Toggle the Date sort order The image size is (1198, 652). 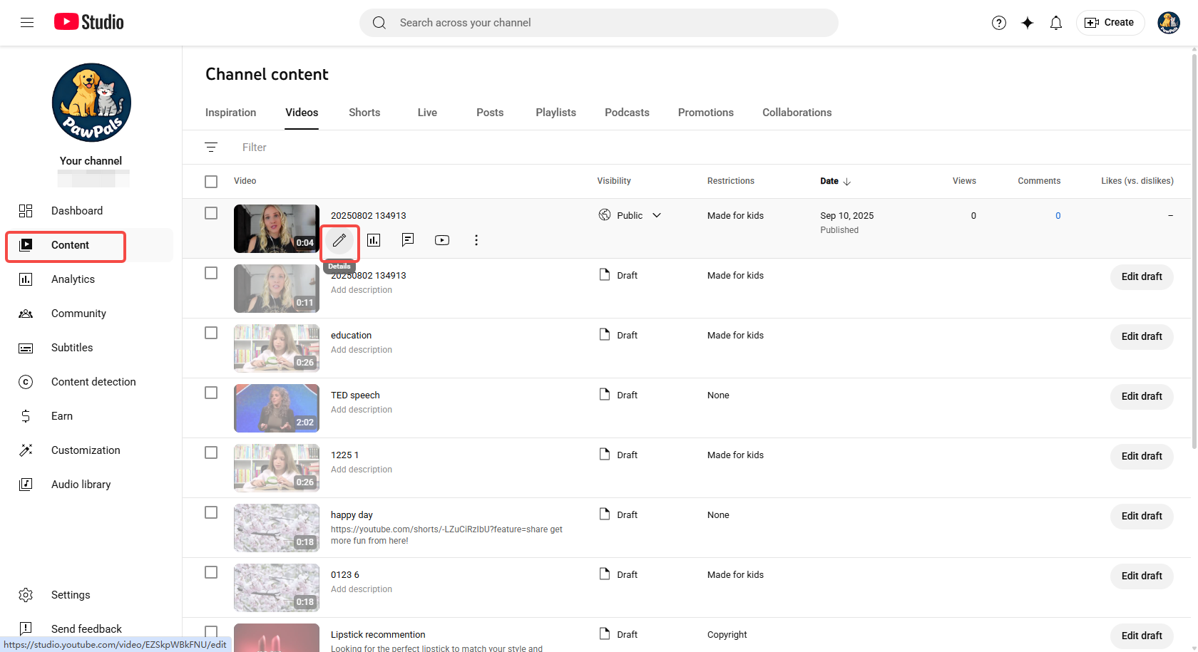(x=835, y=181)
